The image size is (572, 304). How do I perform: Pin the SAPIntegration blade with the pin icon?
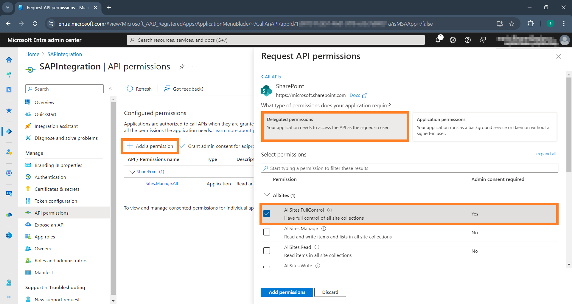(x=182, y=67)
